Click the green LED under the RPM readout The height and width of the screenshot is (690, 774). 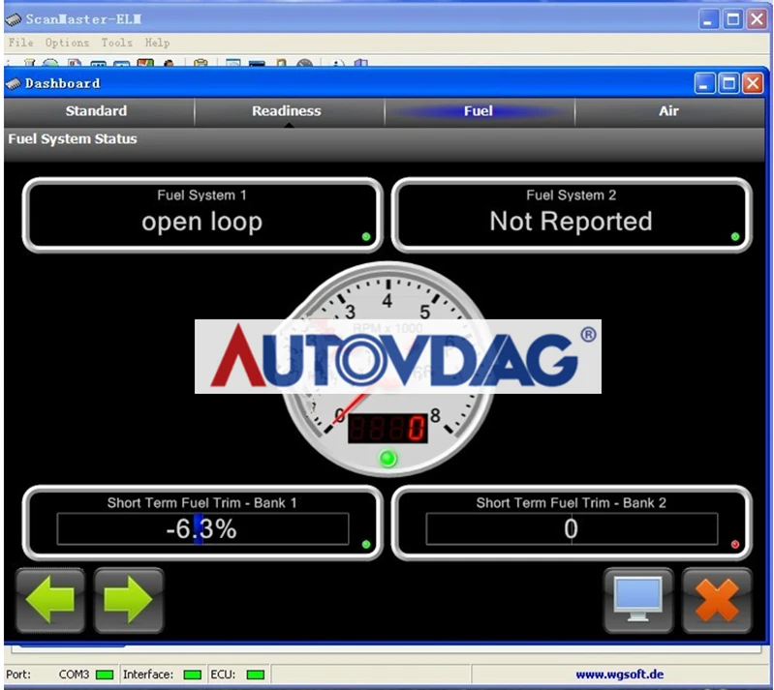(388, 459)
